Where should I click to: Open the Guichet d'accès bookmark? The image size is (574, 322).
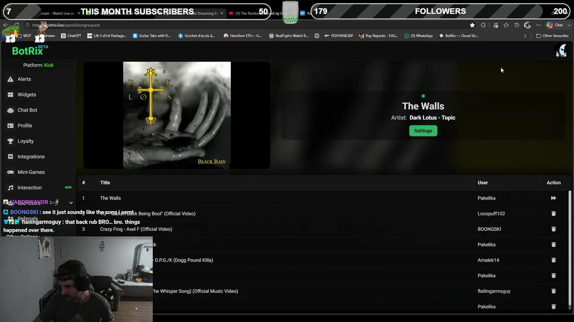197,36
